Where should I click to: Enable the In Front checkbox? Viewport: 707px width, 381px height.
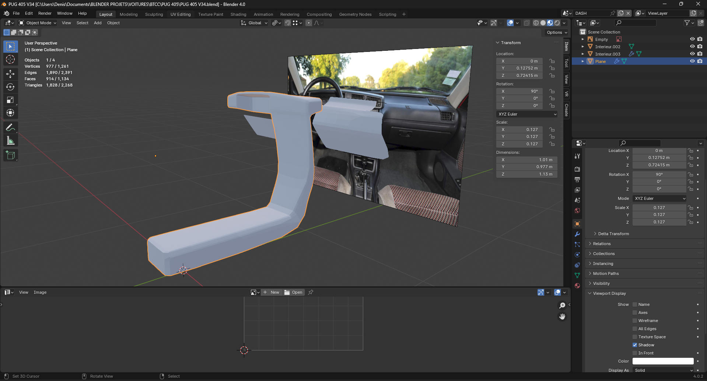coord(635,353)
